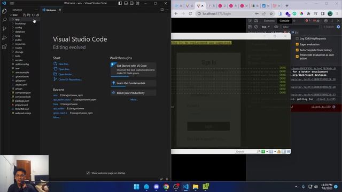
Task: Toggle the VS Code bottom panel
Action: [x=126, y=3]
